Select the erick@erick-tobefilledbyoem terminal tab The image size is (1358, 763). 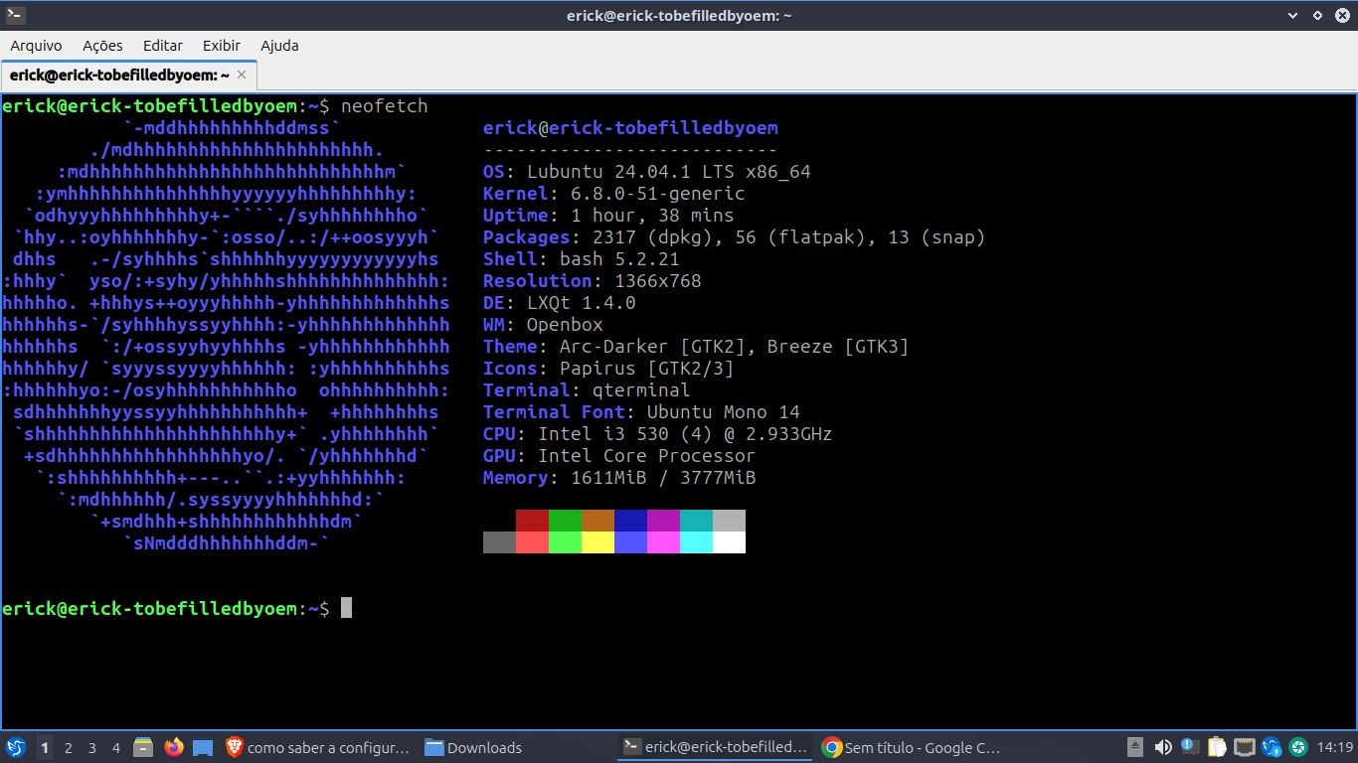tap(129, 76)
